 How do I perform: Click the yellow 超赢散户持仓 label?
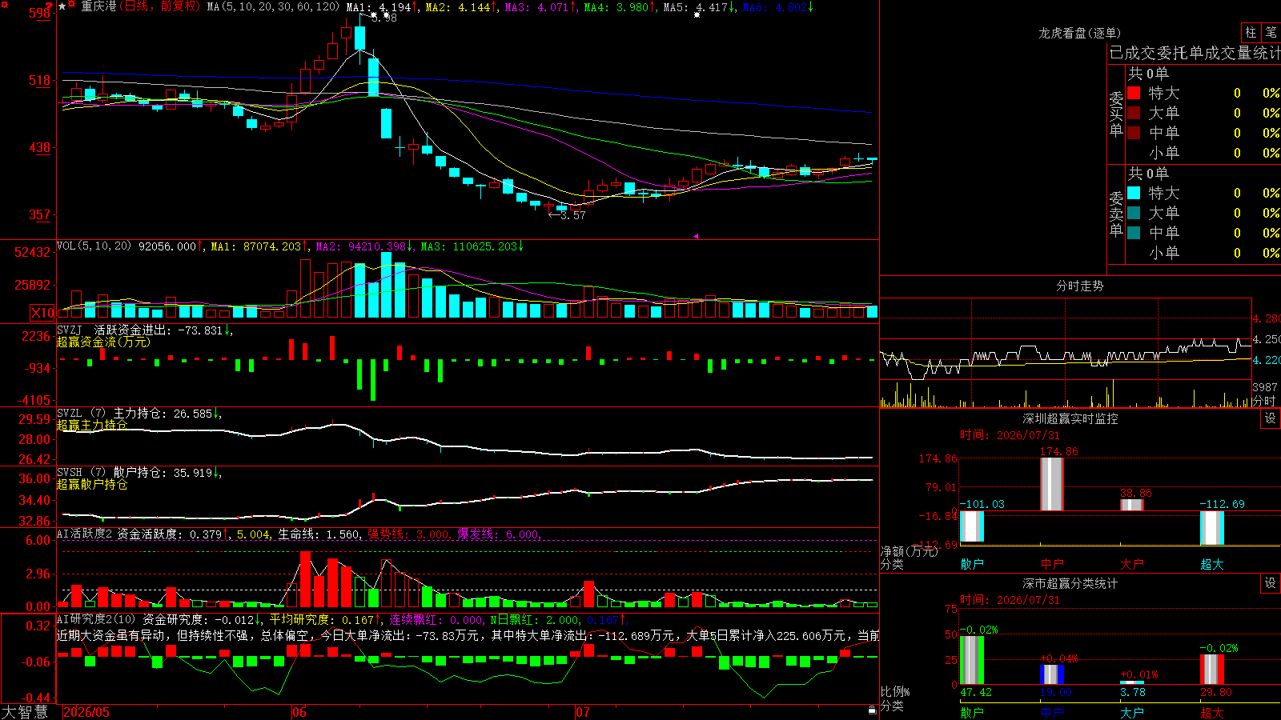pyautogui.click(x=92, y=484)
